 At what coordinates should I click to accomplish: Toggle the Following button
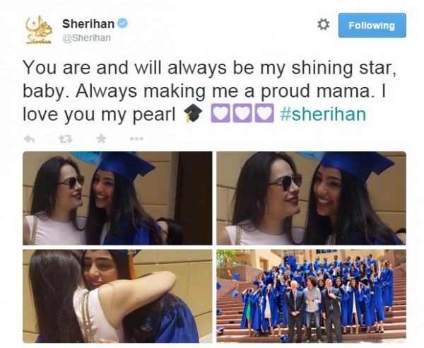(372, 25)
